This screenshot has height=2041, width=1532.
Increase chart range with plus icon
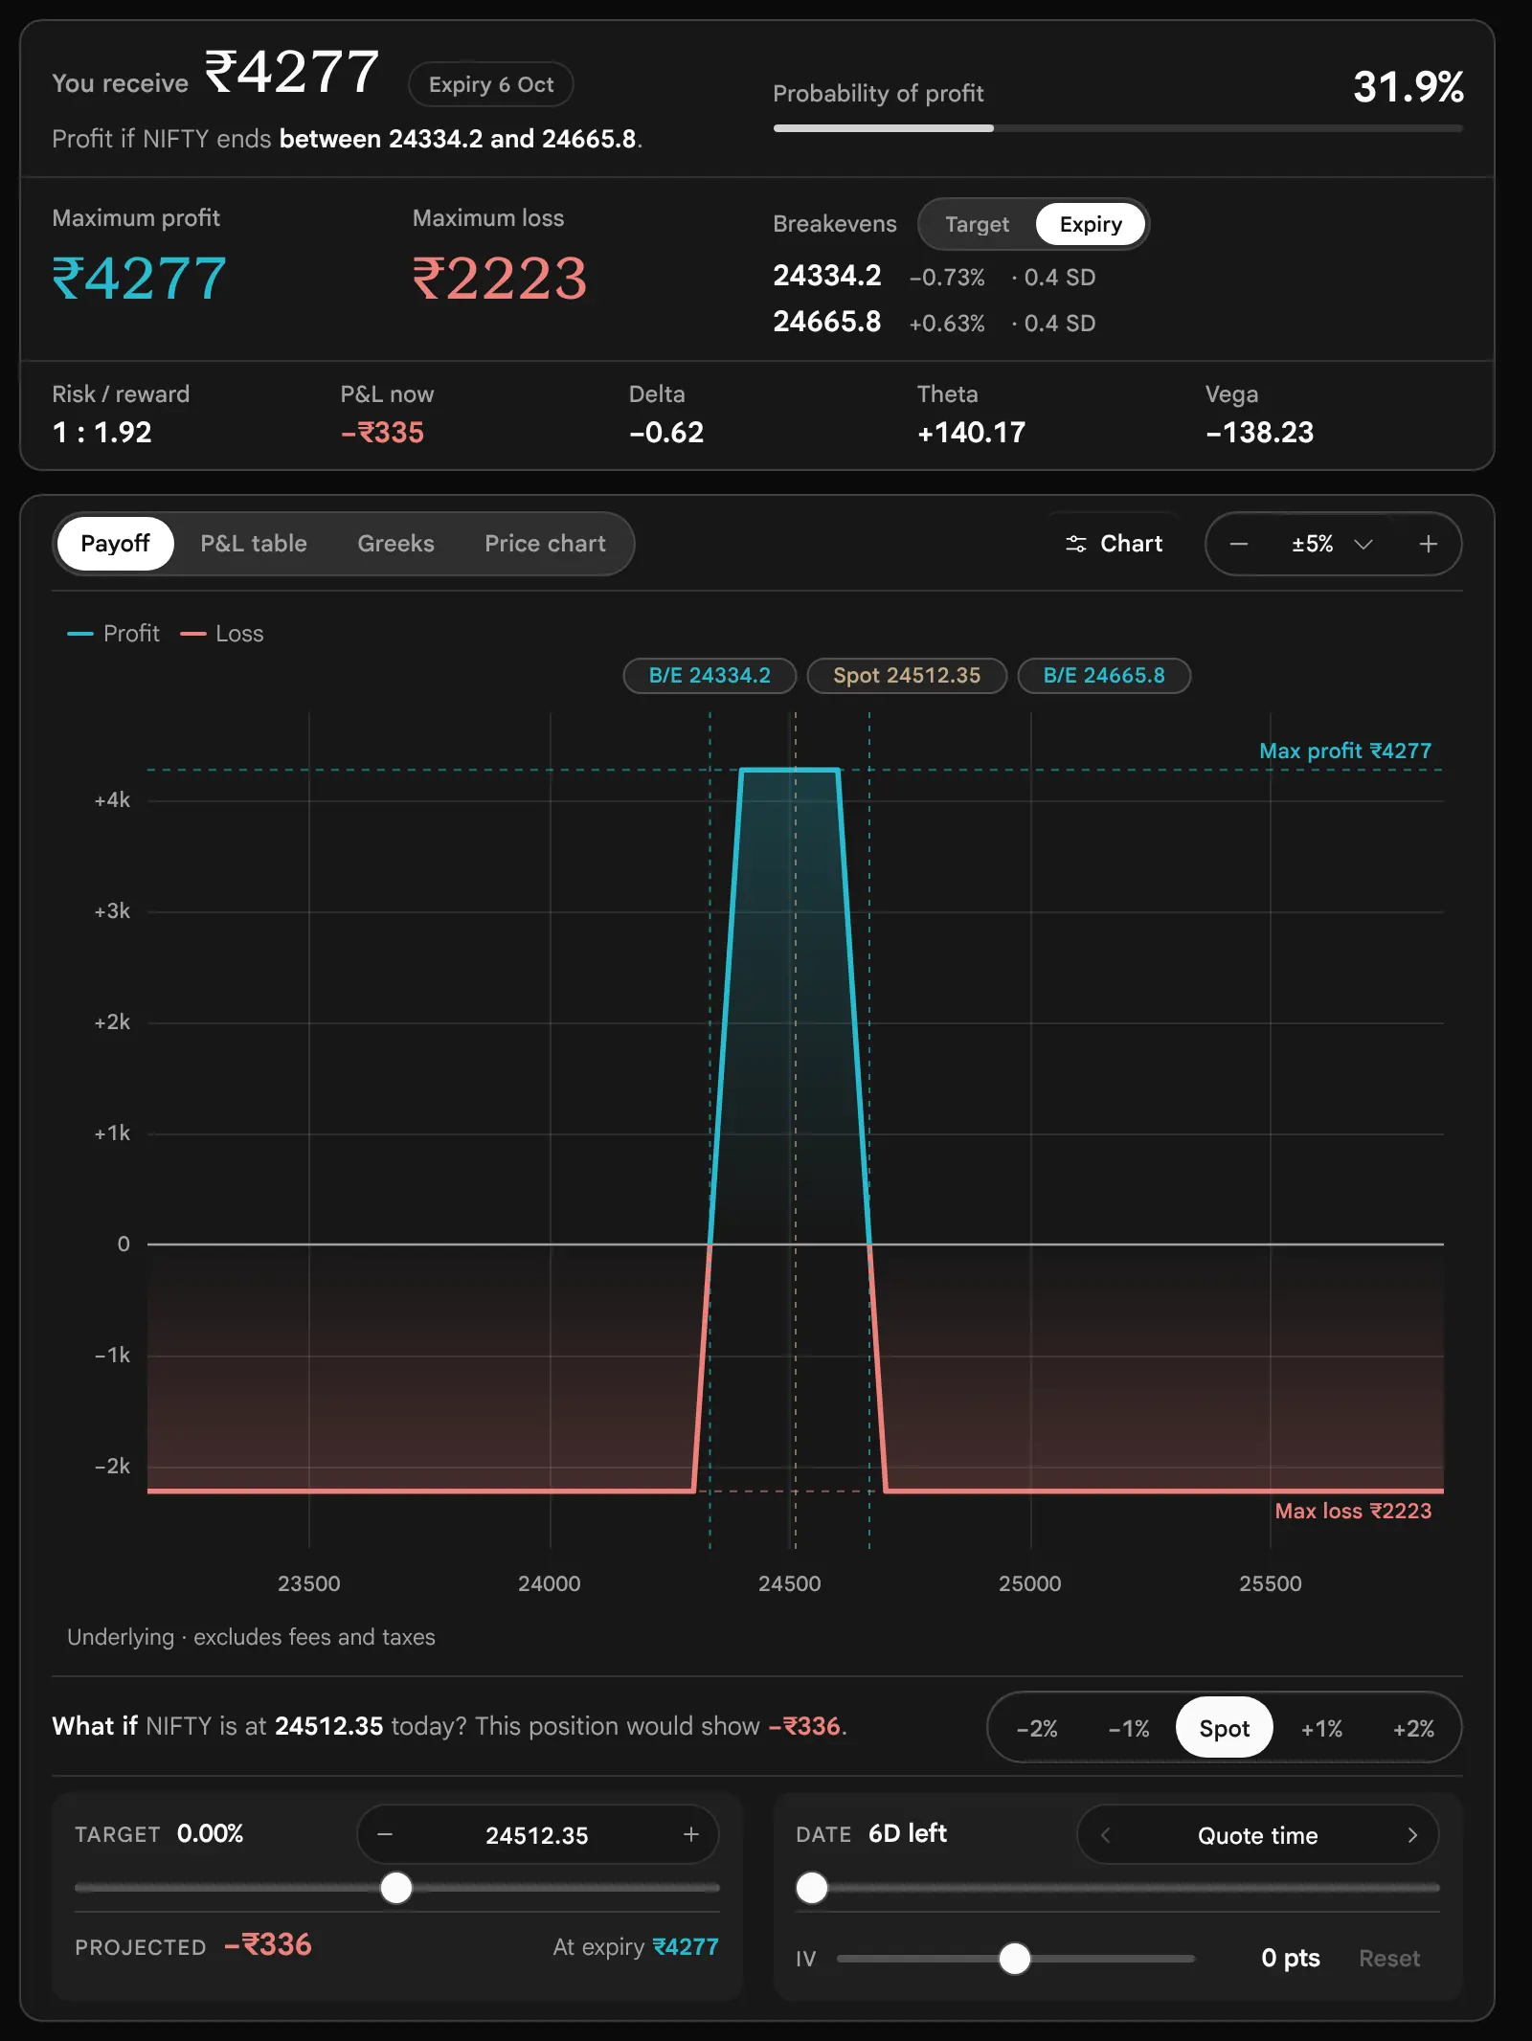tap(1428, 544)
